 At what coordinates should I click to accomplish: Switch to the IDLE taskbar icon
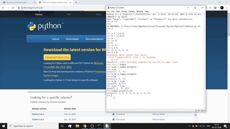(x=107, y=126)
